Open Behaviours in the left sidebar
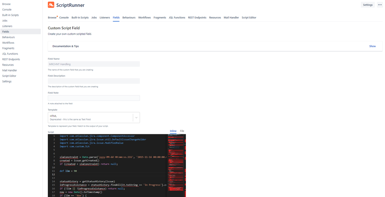The image size is (385, 197). [x=8, y=37]
